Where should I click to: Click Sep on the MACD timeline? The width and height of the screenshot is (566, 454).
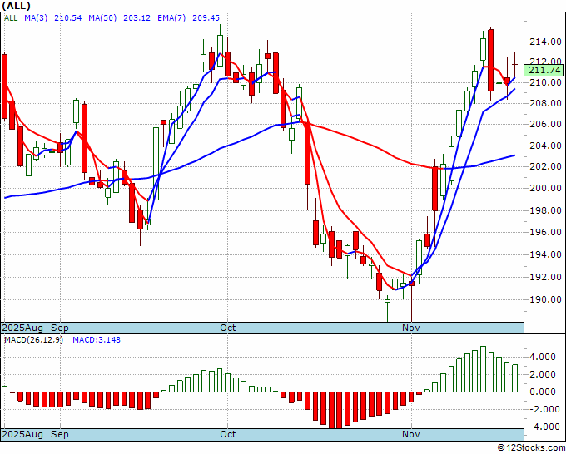60,434
